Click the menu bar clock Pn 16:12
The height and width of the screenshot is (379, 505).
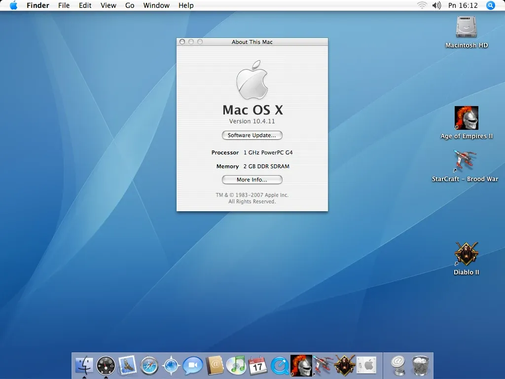[x=463, y=5]
